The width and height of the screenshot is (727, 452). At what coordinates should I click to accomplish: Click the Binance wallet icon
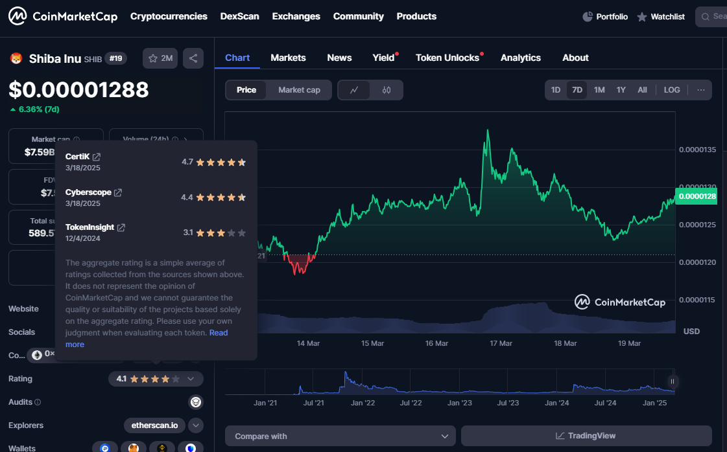pos(162,447)
